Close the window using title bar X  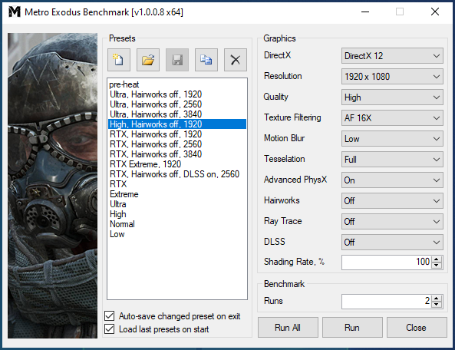point(435,12)
